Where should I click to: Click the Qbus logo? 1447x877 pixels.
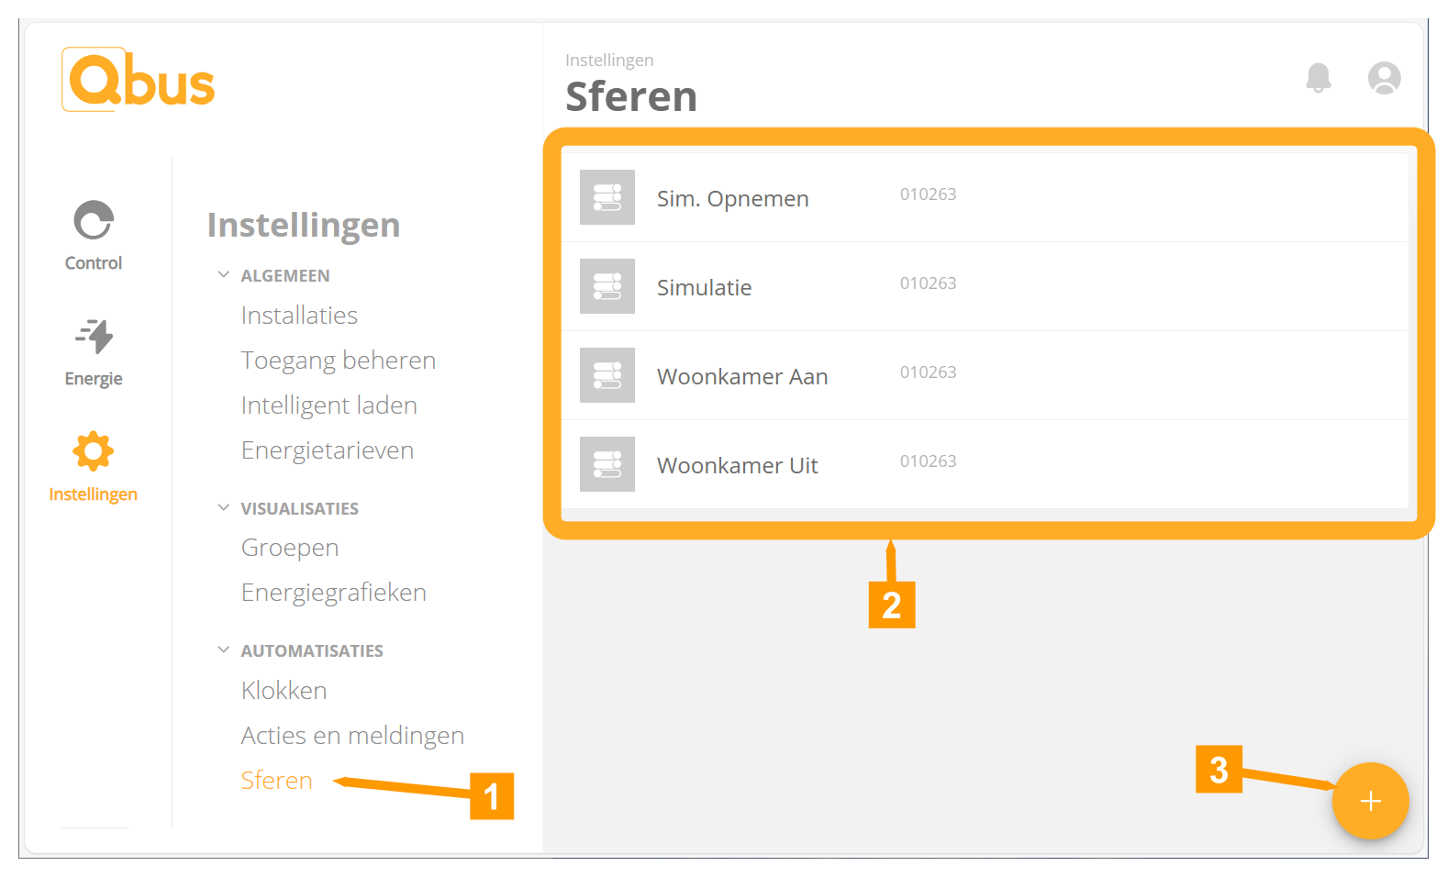(139, 81)
